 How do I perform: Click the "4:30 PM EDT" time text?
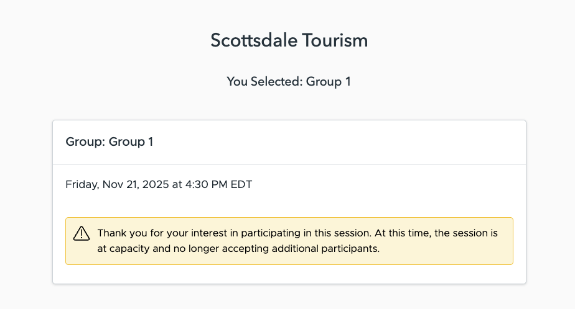[218, 184]
